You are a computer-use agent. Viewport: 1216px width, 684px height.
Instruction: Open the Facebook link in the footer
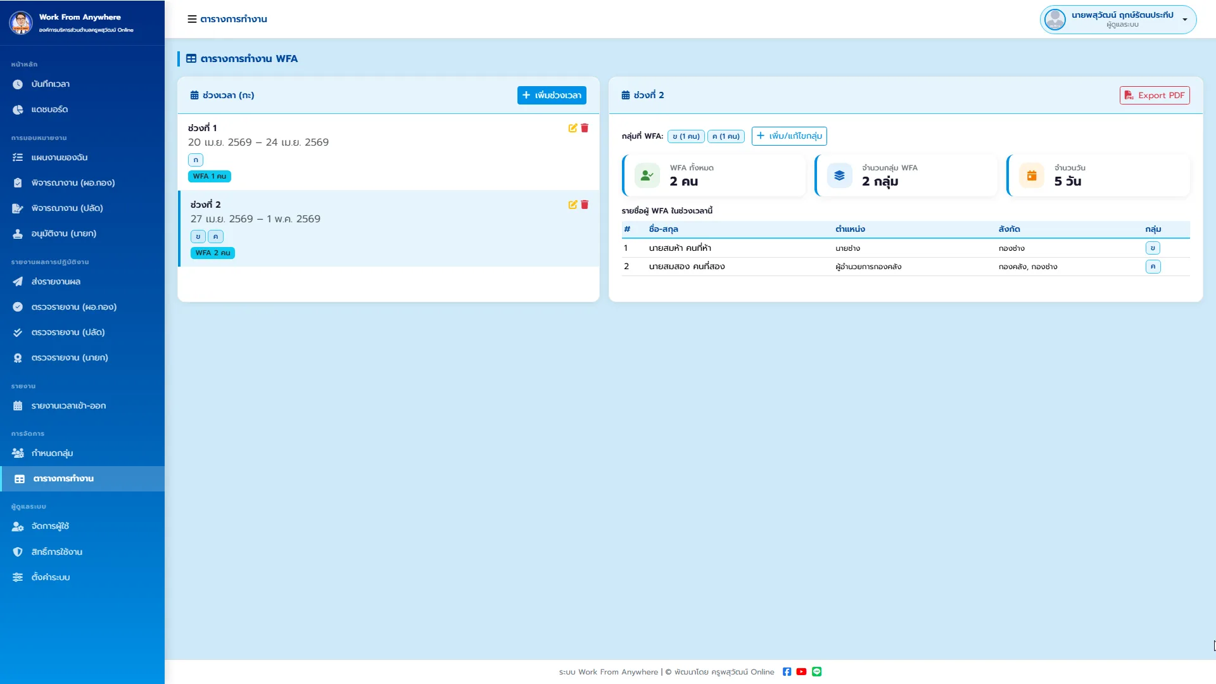(787, 672)
